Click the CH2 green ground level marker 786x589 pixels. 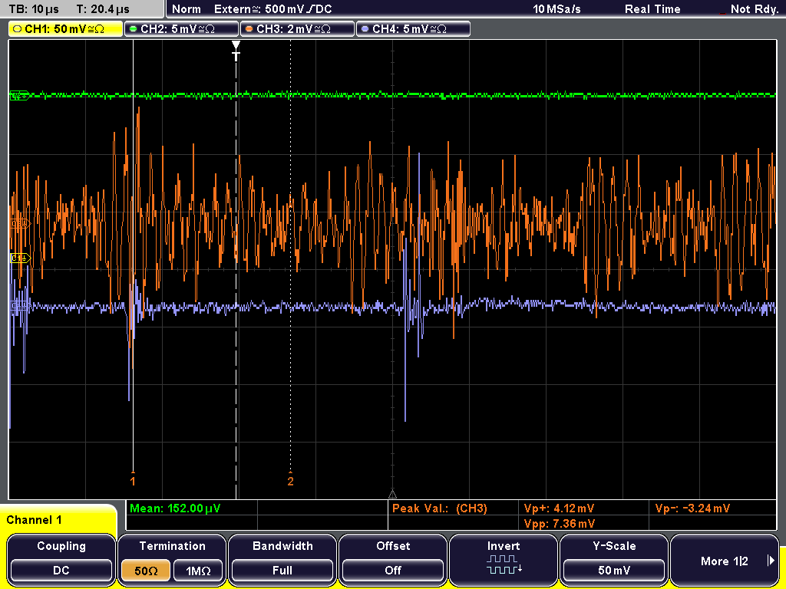coord(20,95)
